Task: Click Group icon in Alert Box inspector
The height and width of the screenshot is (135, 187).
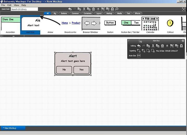Action: 172,46
